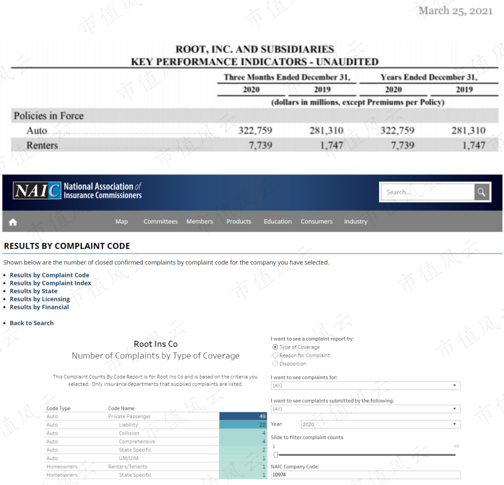This screenshot has width=504, height=485.
Task: Click the NAIC home icon
Action: (13, 222)
